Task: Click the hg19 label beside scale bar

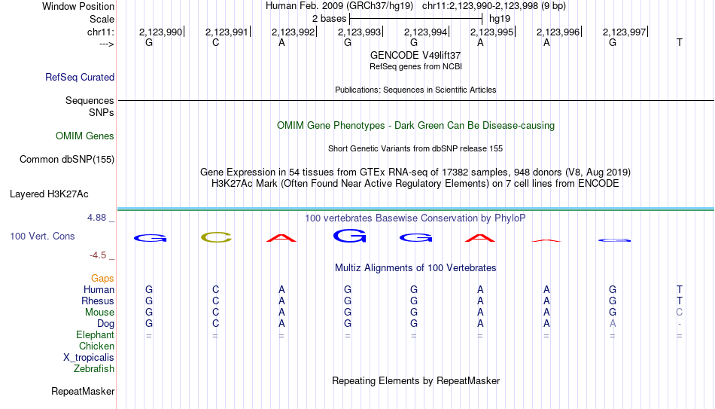Action: (500, 19)
